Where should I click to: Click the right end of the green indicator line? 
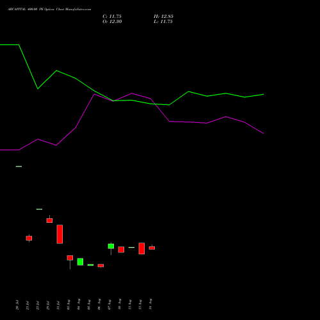pos(263,94)
